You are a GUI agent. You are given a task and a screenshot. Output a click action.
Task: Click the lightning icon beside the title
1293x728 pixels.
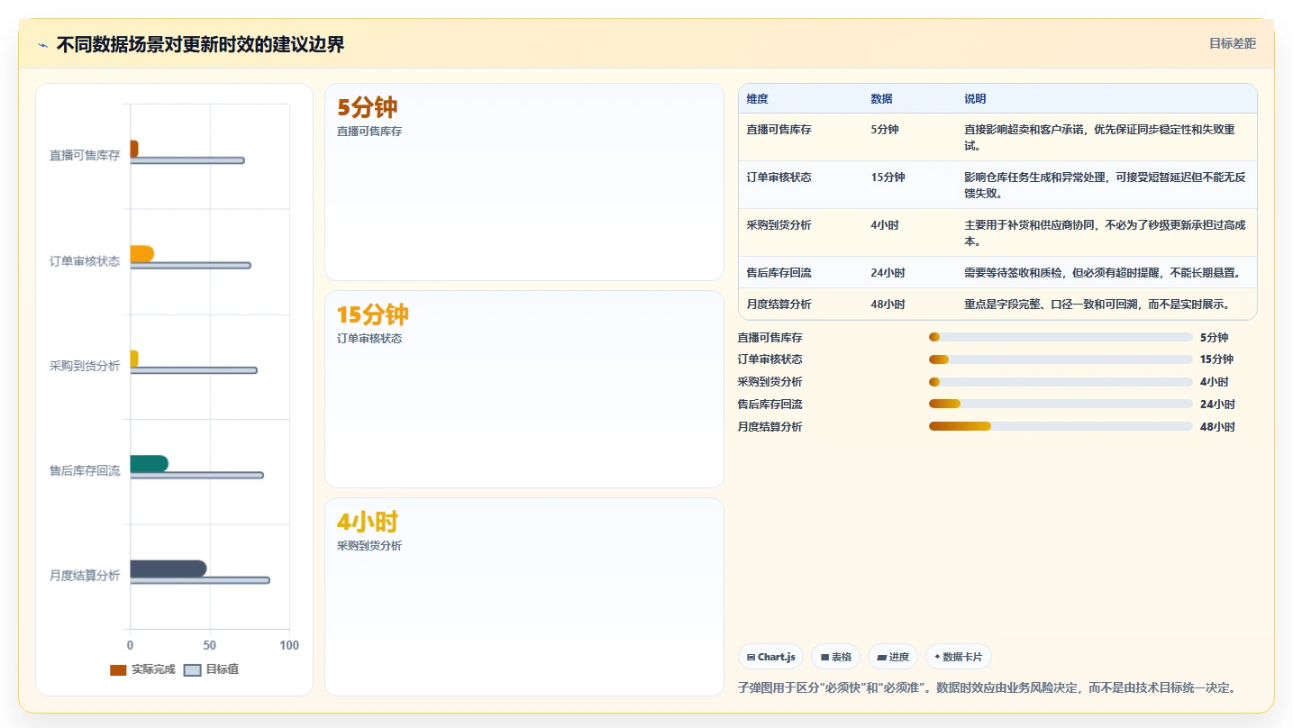click(42, 45)
